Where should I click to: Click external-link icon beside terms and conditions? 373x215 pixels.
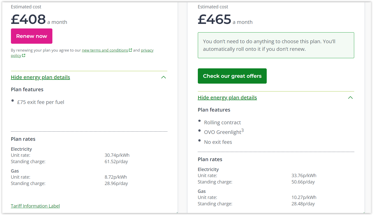130,50
